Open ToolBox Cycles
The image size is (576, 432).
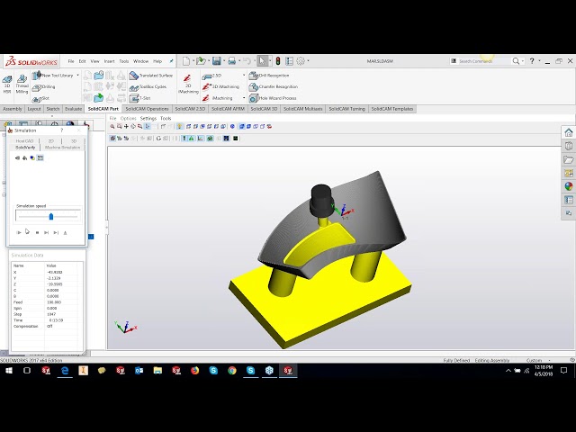[148, 87]
